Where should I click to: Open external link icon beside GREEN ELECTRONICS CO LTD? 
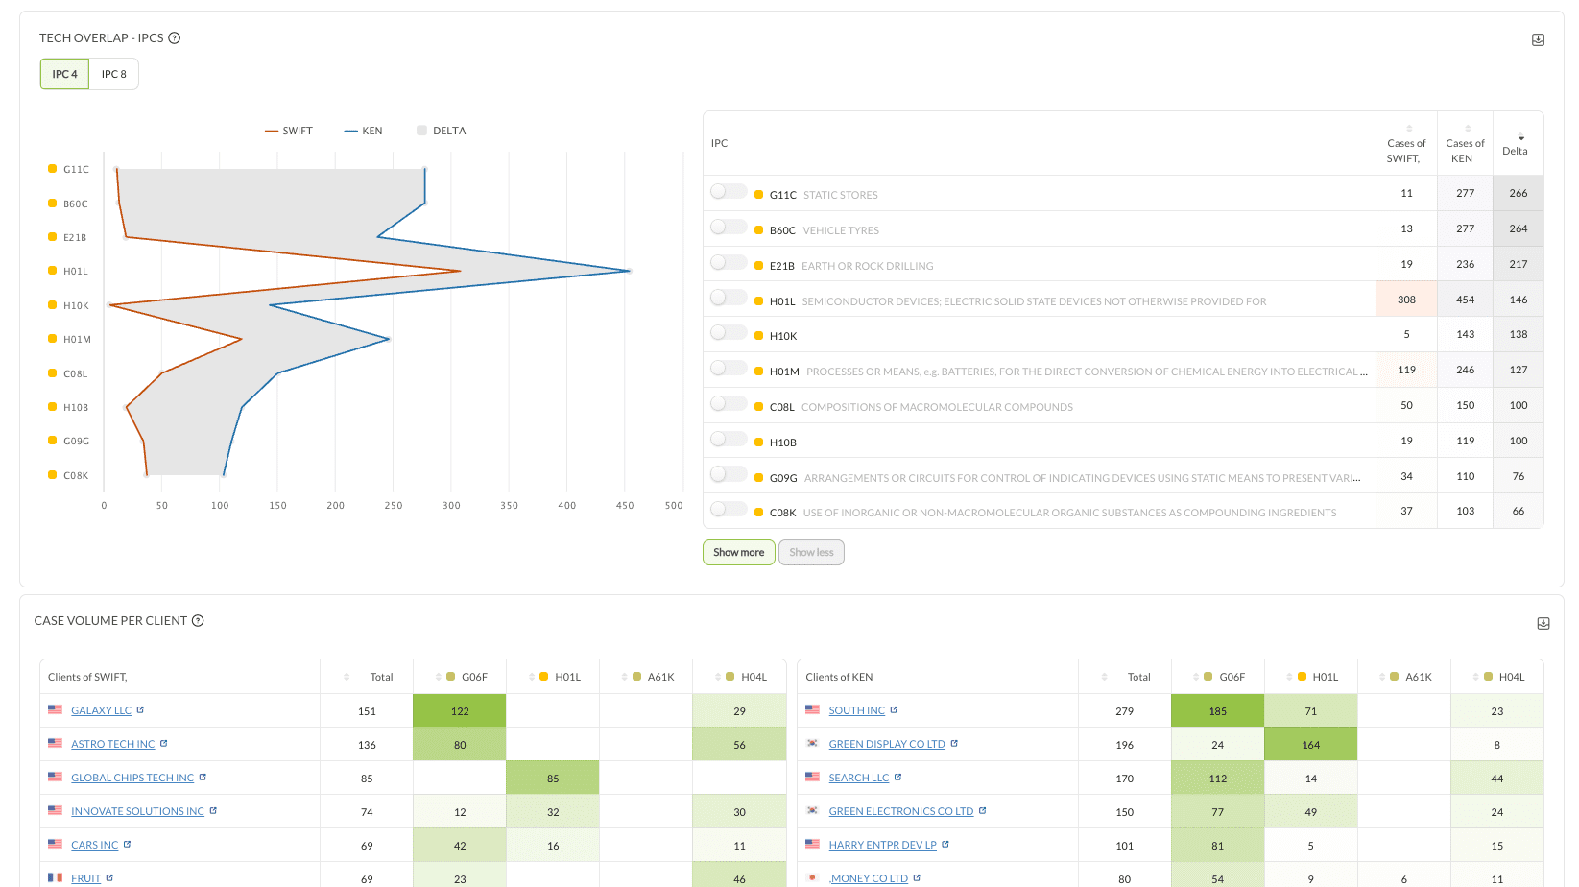coord(982,811)
